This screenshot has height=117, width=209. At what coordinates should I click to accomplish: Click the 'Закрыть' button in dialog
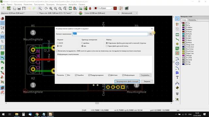(147, 82)
